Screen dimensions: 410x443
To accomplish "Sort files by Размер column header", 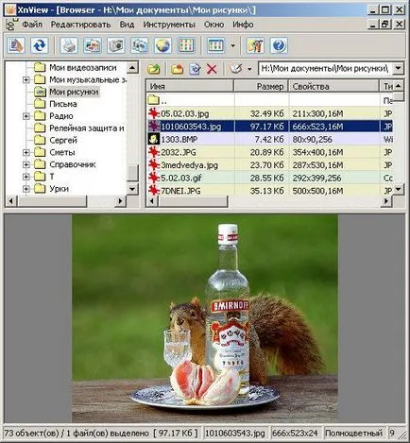I will tap(262, 86).
